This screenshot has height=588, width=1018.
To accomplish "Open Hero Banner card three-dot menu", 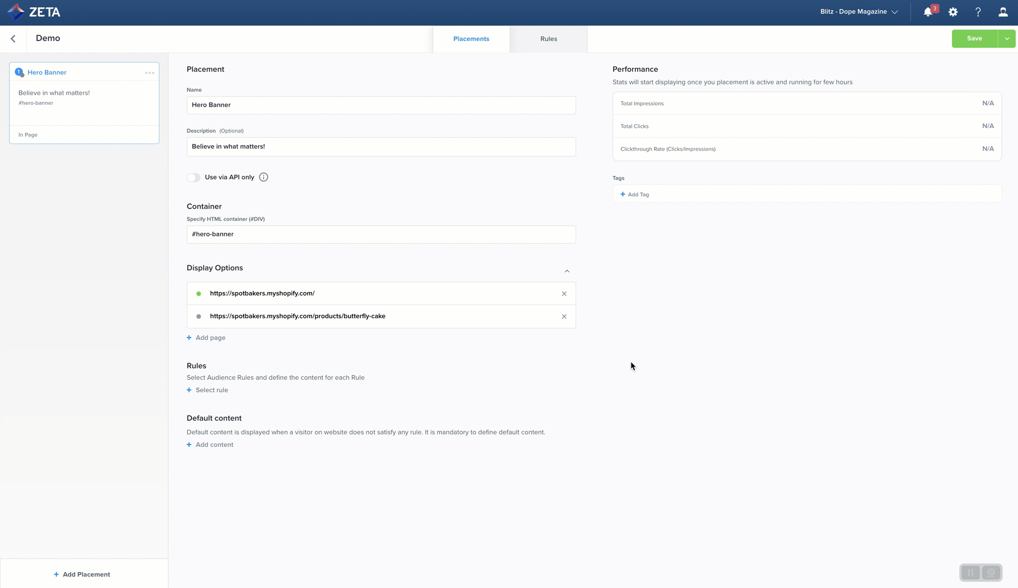I will click(x=150, y=73).
